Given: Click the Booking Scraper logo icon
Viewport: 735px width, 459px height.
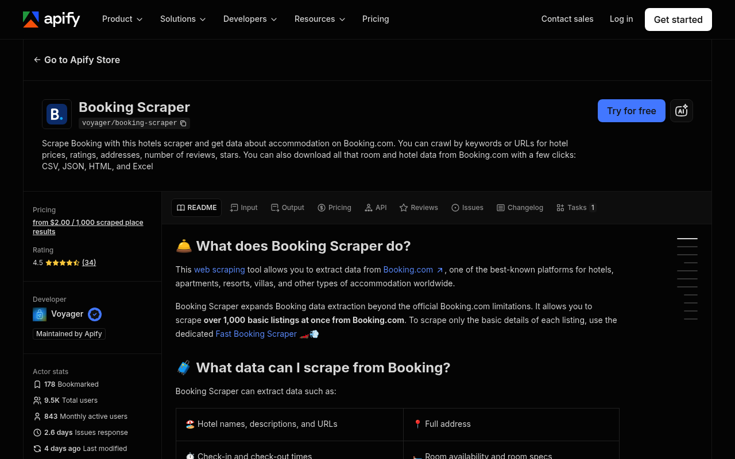Looking at the screenshot, I should click(x=57, y=114).
